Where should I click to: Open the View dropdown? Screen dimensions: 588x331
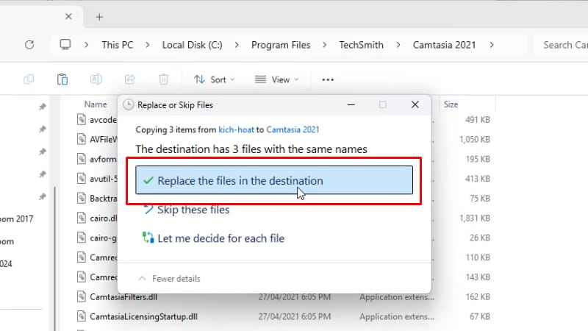277,79
